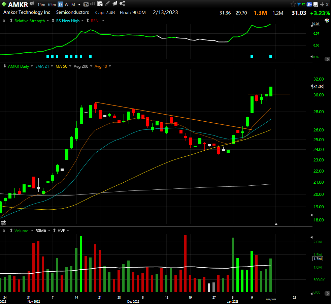Click the add data panel grid icon
This screenshot has width=331, height=304.
click(100, 3)
